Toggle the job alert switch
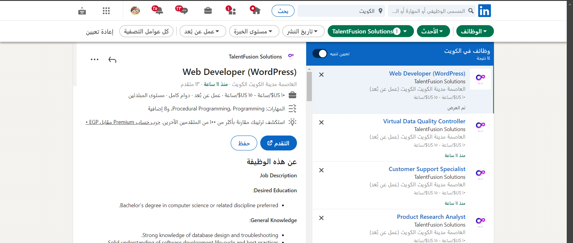Viewport: 573px width, 243px height. pos(320,53)
